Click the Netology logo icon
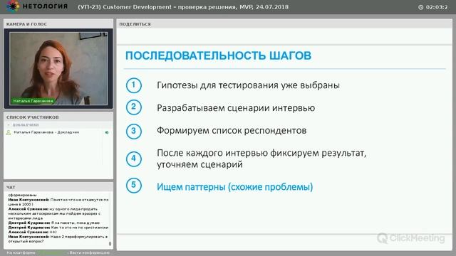This screenshot has width=456, height=256. point(13,6)
